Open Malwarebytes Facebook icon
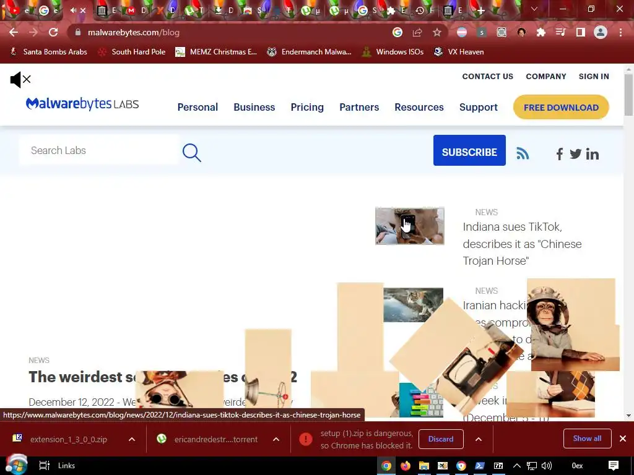This screenshot has width=634, height=475. coord(560,154)
